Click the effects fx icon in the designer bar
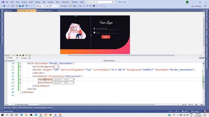The width and height of the screenshot is (209, 117). click(x=14, y=55)
